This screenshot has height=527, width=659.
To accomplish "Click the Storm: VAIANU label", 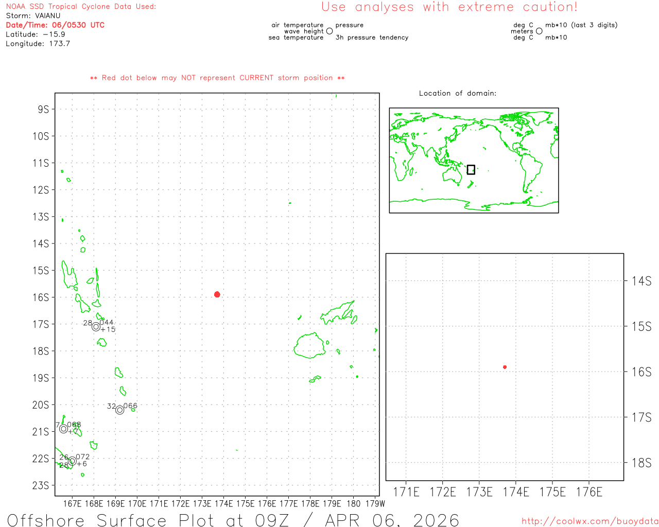I will (x=33, y=15).
